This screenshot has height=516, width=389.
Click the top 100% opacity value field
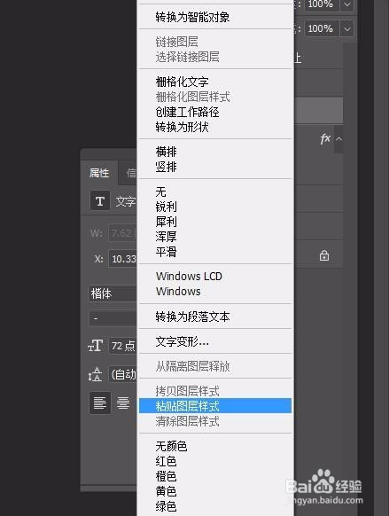click(322, 4)
